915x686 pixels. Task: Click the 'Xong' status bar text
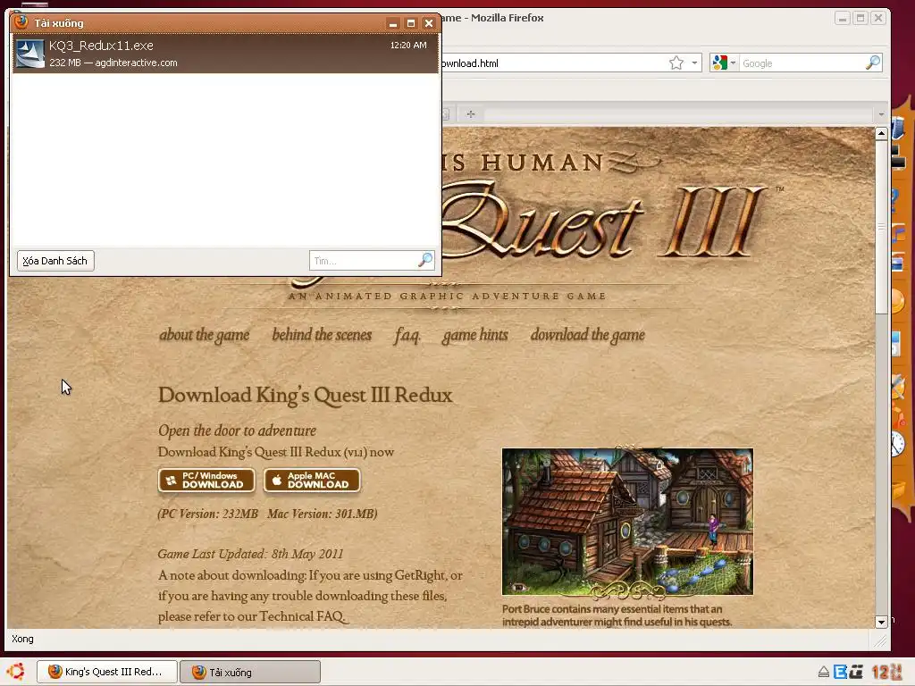(x=22, y=639)
